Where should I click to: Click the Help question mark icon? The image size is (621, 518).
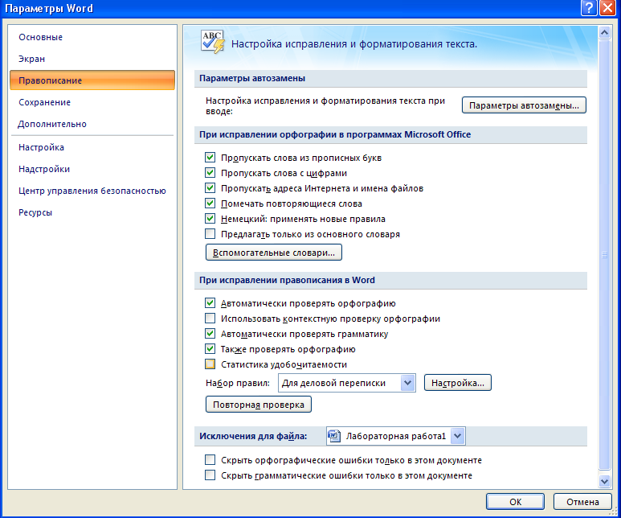pos(589,7)
